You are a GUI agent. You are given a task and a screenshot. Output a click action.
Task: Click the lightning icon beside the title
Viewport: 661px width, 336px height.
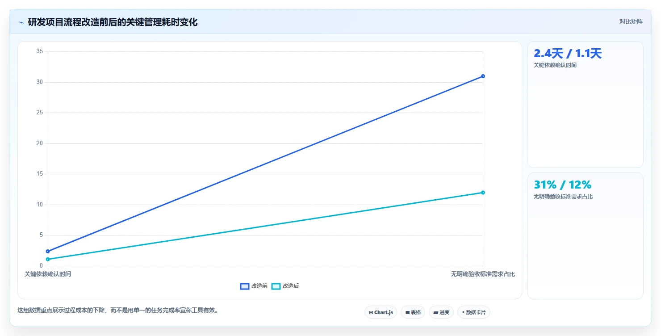21,22
